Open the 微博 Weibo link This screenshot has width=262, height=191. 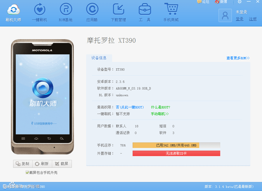pyautogui.click(x=221, y=2)
